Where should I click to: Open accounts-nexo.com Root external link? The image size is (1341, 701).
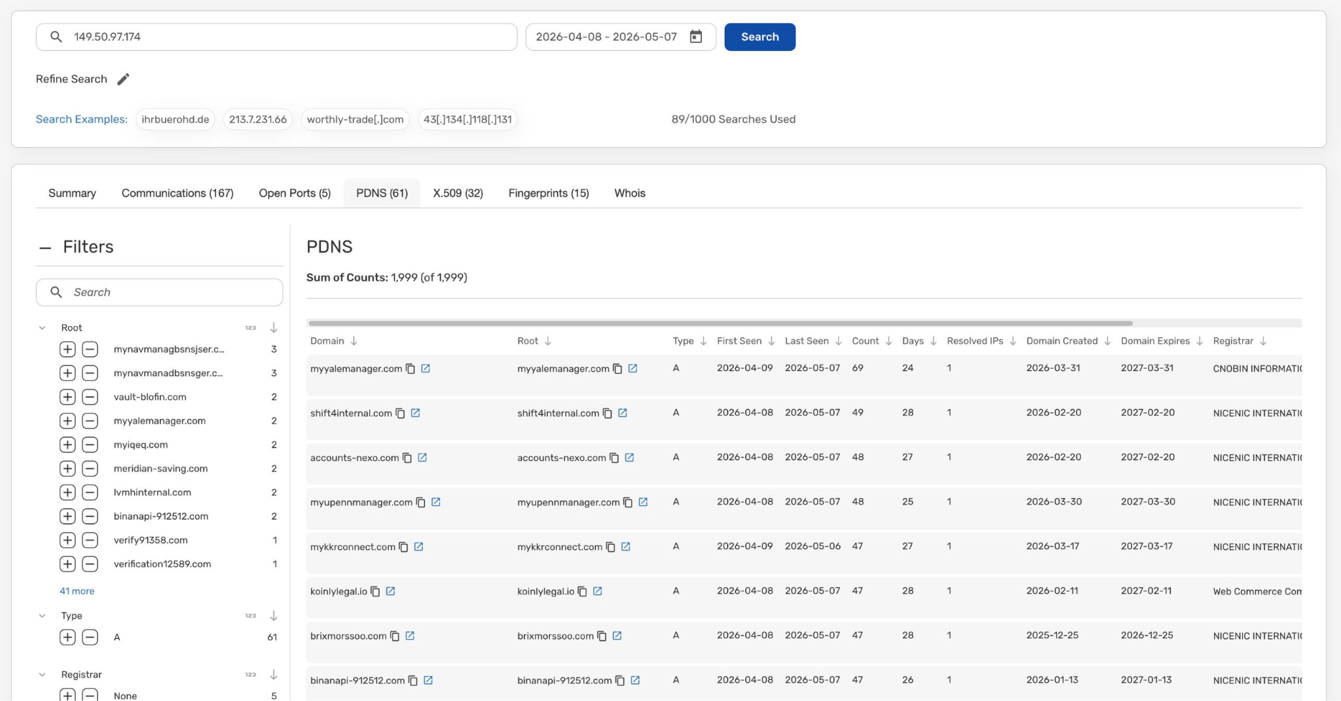[x=629, y=458]
